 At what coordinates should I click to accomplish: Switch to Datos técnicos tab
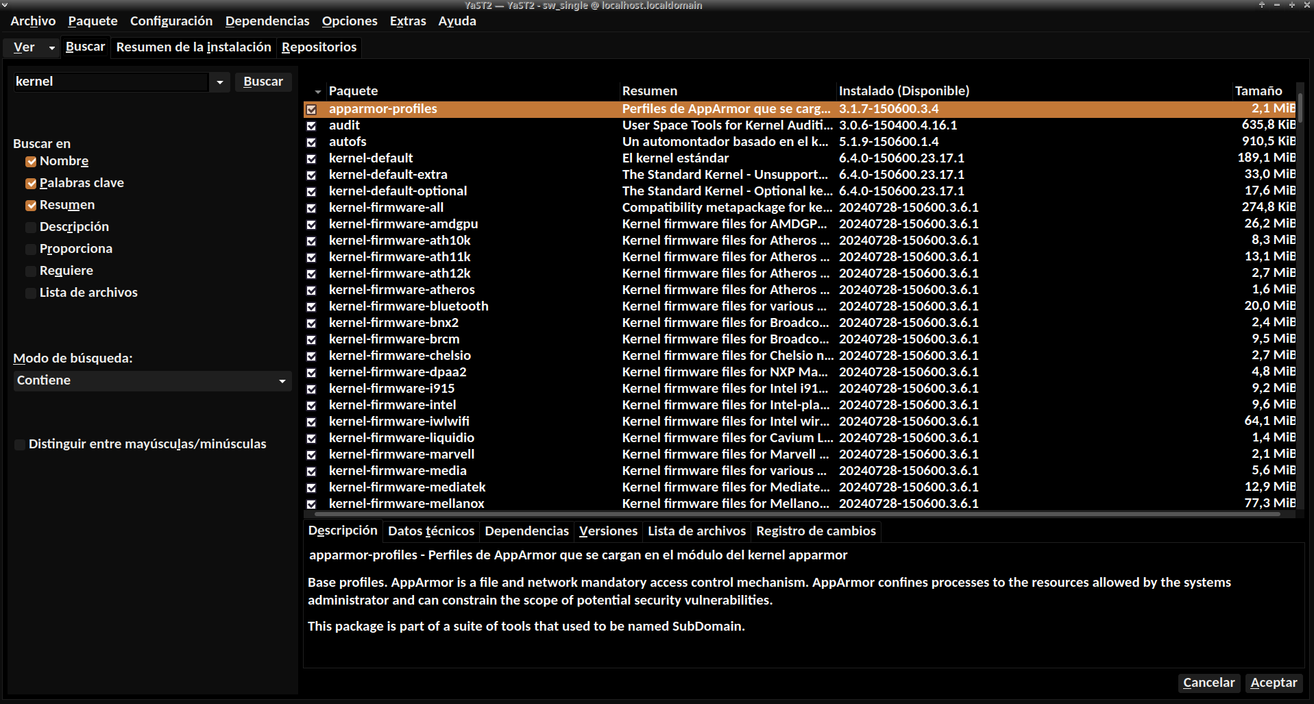point(431,531)
